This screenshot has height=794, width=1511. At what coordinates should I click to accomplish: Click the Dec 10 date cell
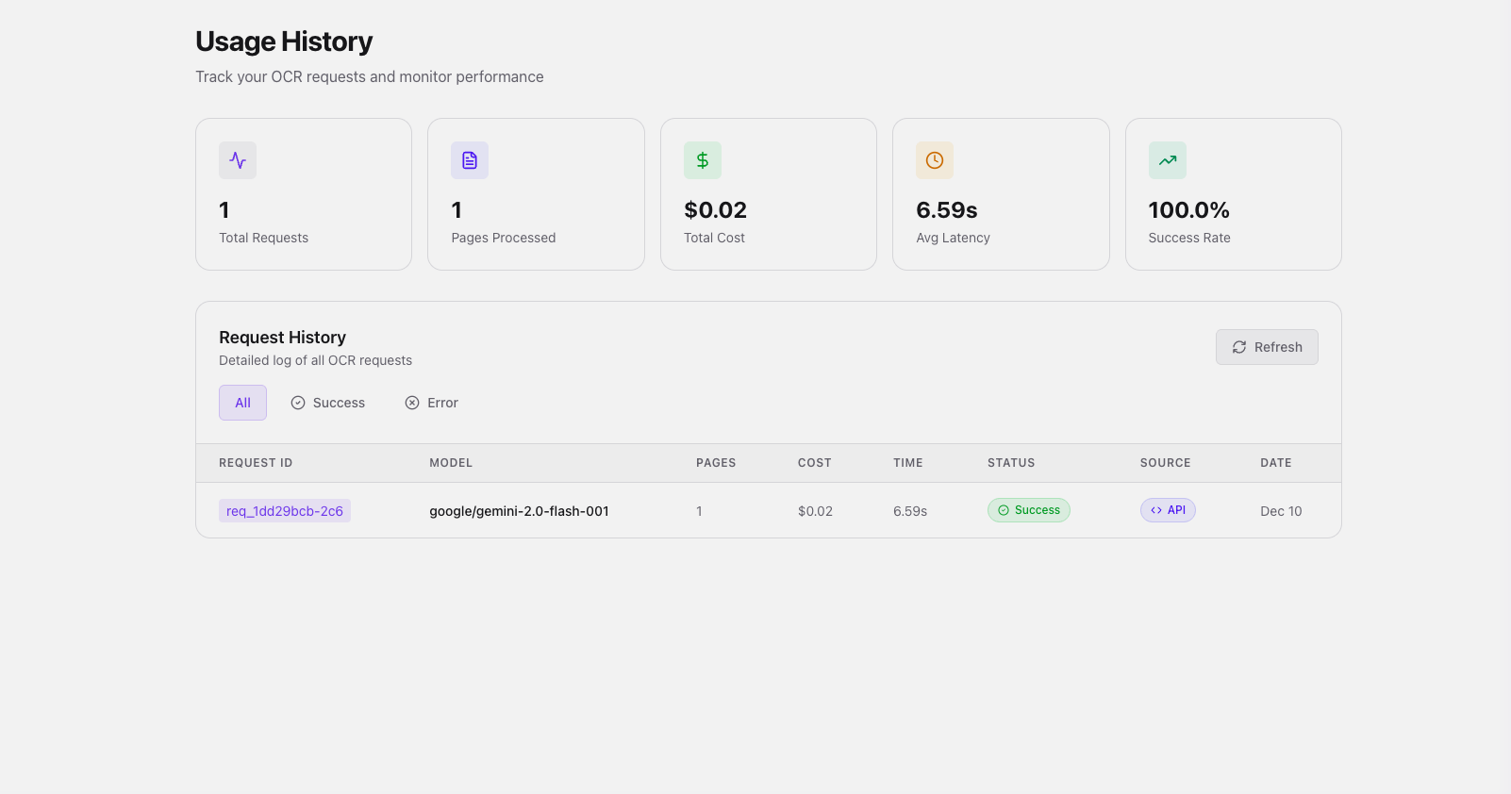pos(1281,511)
